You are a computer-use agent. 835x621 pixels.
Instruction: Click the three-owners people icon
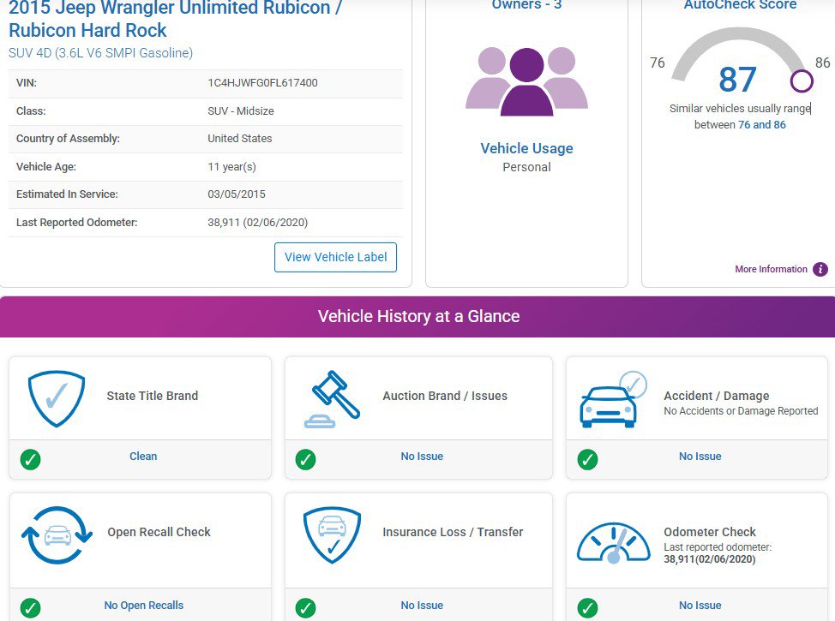click(x=526, y=81)
